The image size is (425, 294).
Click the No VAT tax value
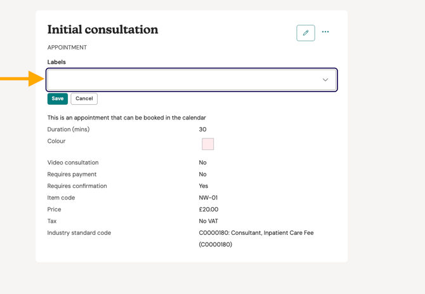(210, 221)
